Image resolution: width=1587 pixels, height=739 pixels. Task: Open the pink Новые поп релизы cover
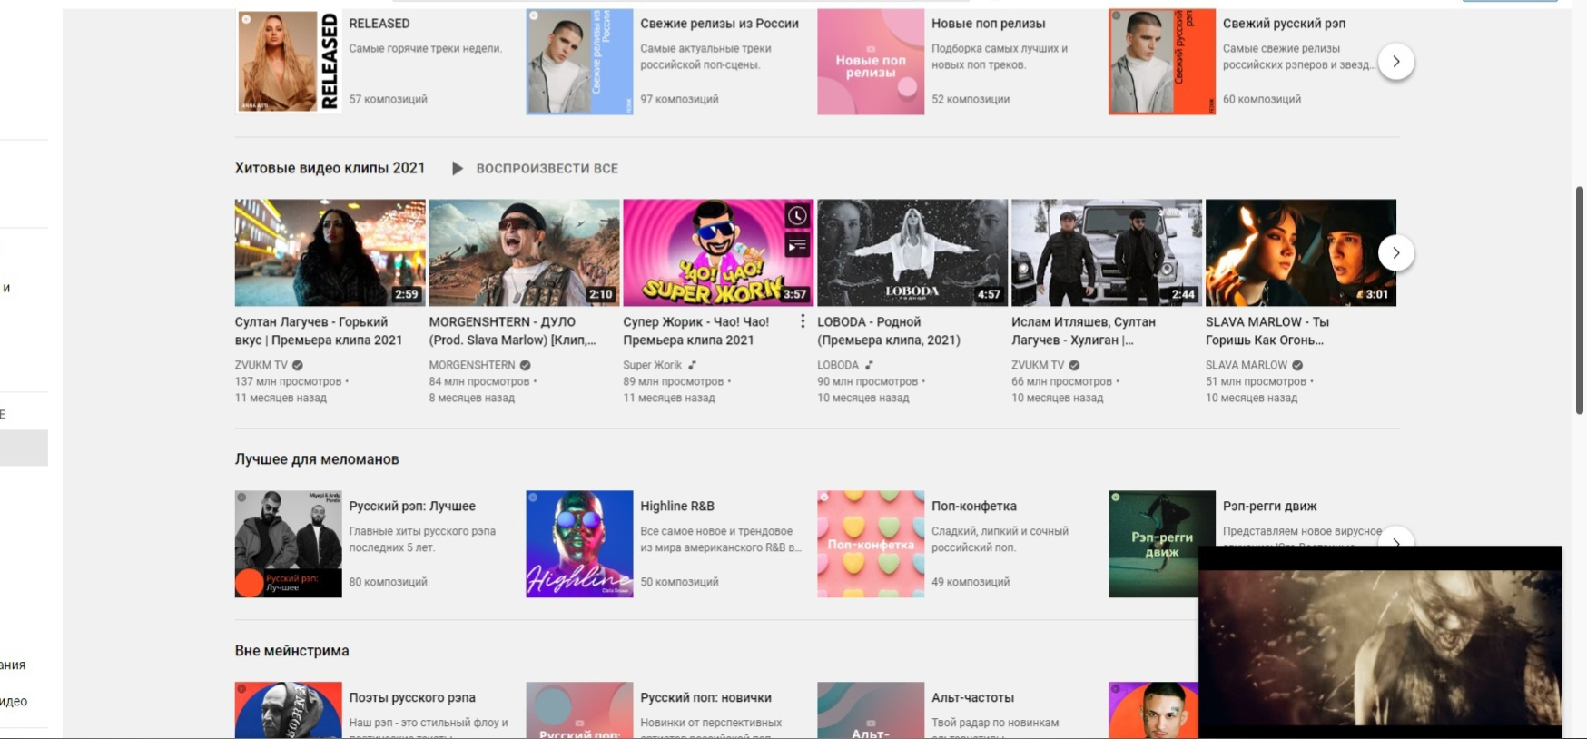pyautogui.click(x=871, y=62)
